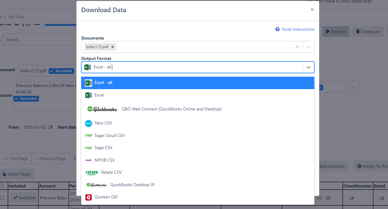Edit the From date 2018-01-03
Screen dimensions: 388x209
(51, 127)
